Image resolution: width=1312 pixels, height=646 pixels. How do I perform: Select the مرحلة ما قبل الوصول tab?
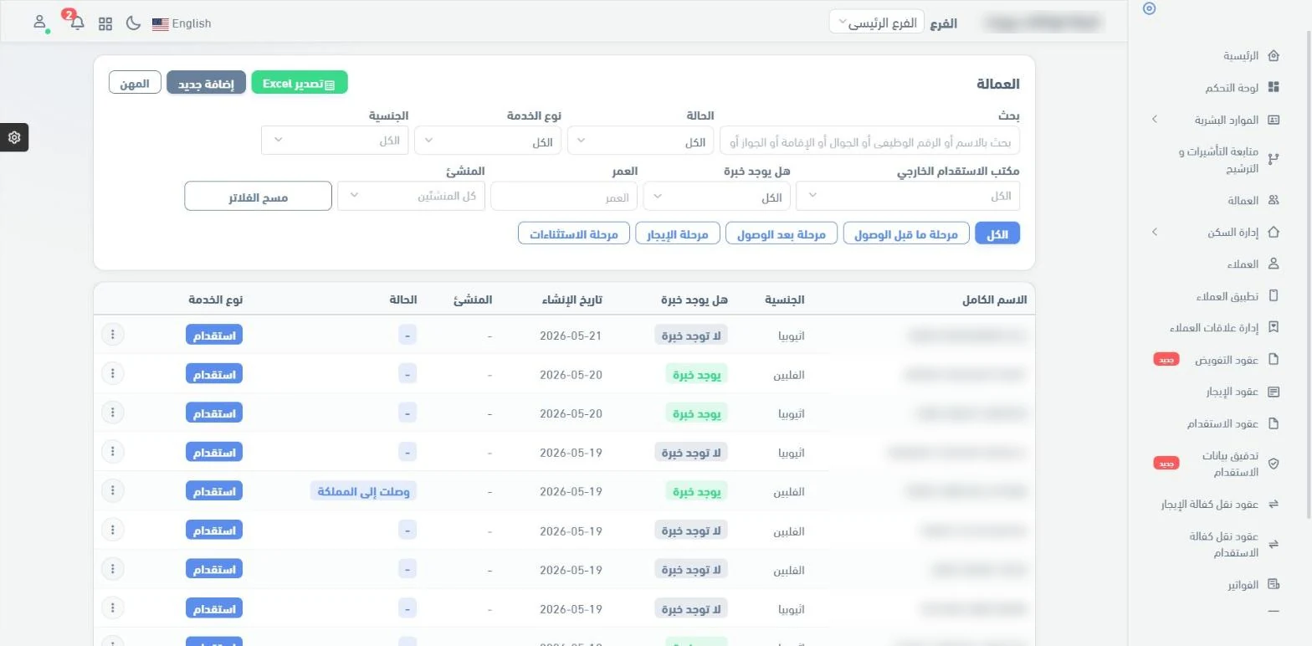[906, 233]
